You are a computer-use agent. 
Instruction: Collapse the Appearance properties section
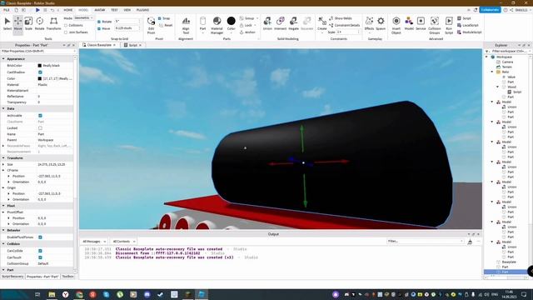(x=3, y=59)
